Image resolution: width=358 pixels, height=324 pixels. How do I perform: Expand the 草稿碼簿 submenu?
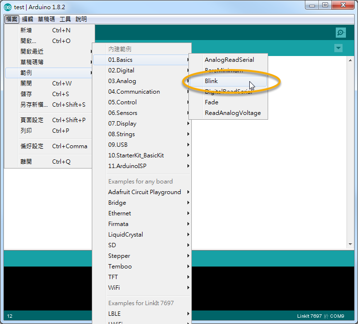[x=49, y=62]
